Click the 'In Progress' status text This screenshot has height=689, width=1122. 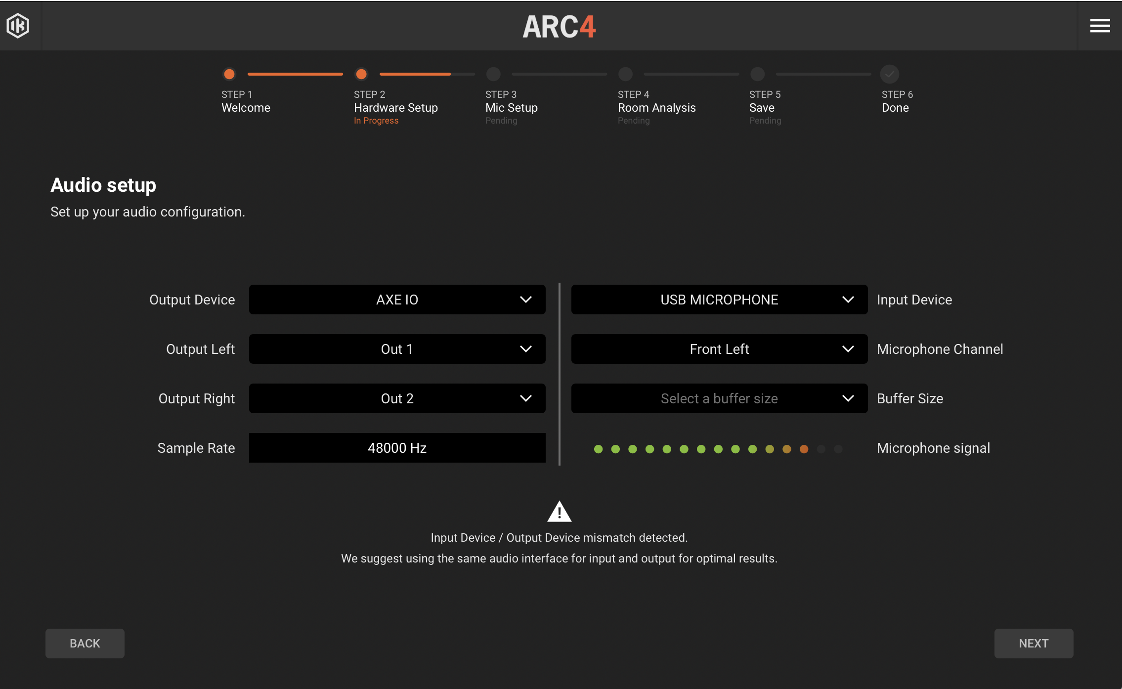click(376, 121)
